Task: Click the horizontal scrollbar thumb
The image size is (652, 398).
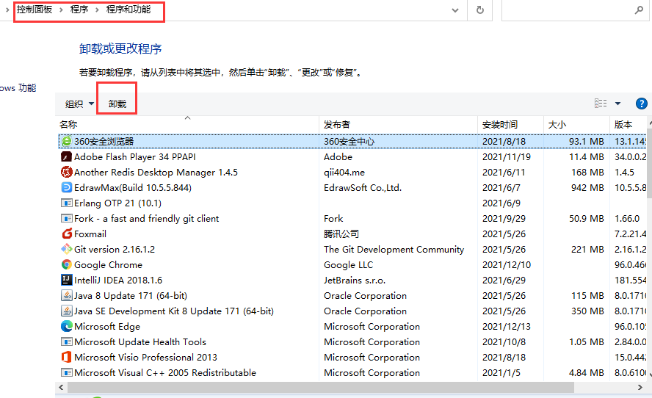Action: click(x=321, y=387)
